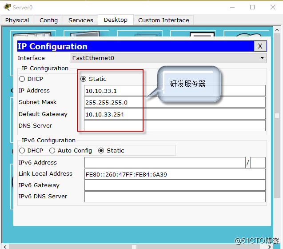Select the Desktop tab

point(116,20)
